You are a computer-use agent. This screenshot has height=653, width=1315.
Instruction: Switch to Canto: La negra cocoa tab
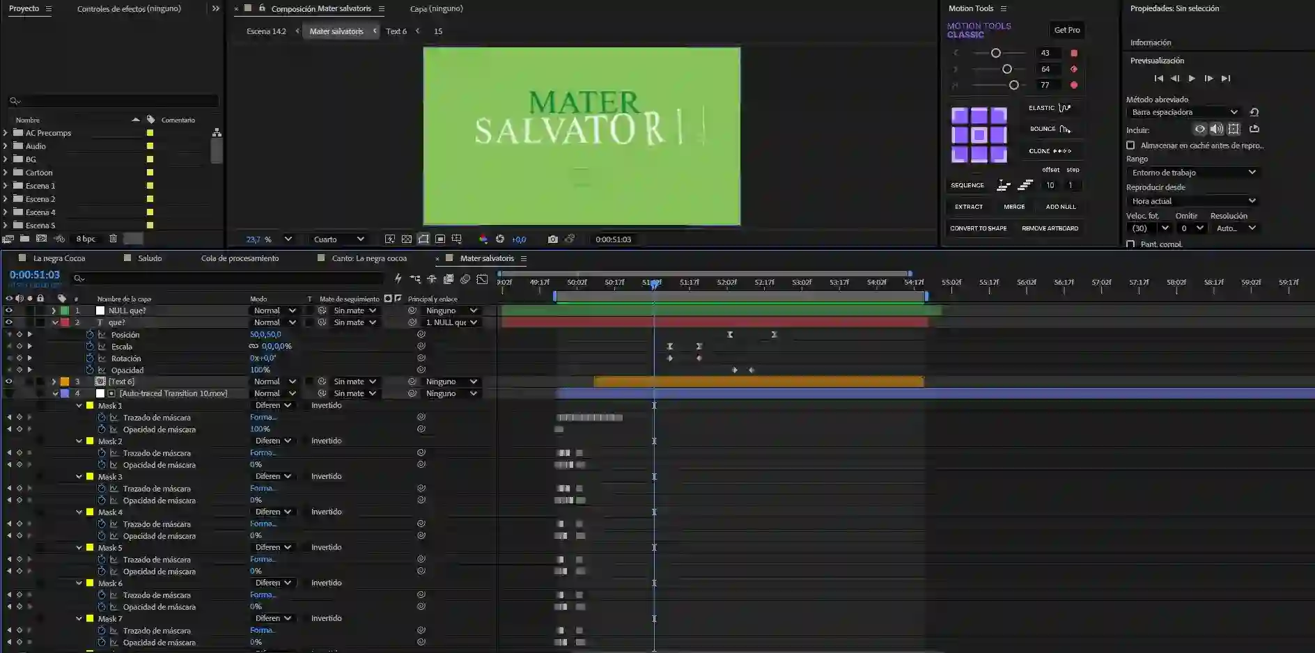pos(369,258)
